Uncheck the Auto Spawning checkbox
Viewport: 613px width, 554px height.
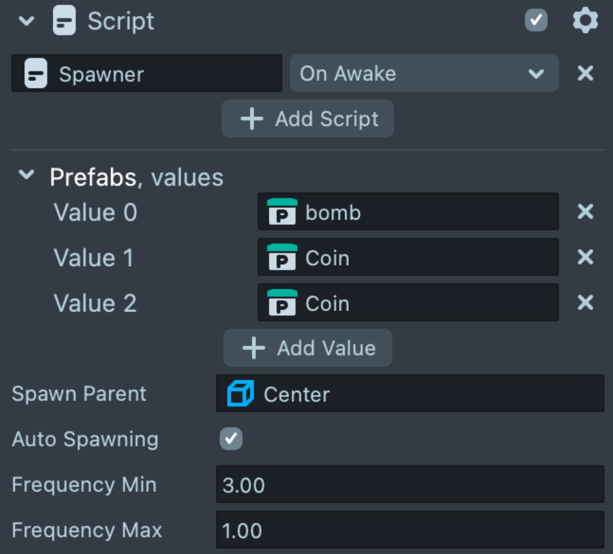click(231, 438)
